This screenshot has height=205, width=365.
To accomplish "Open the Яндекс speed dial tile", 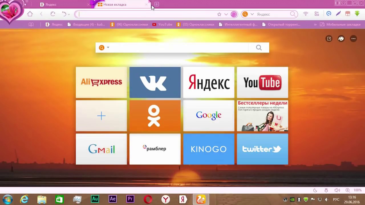I will click(209, 82).
